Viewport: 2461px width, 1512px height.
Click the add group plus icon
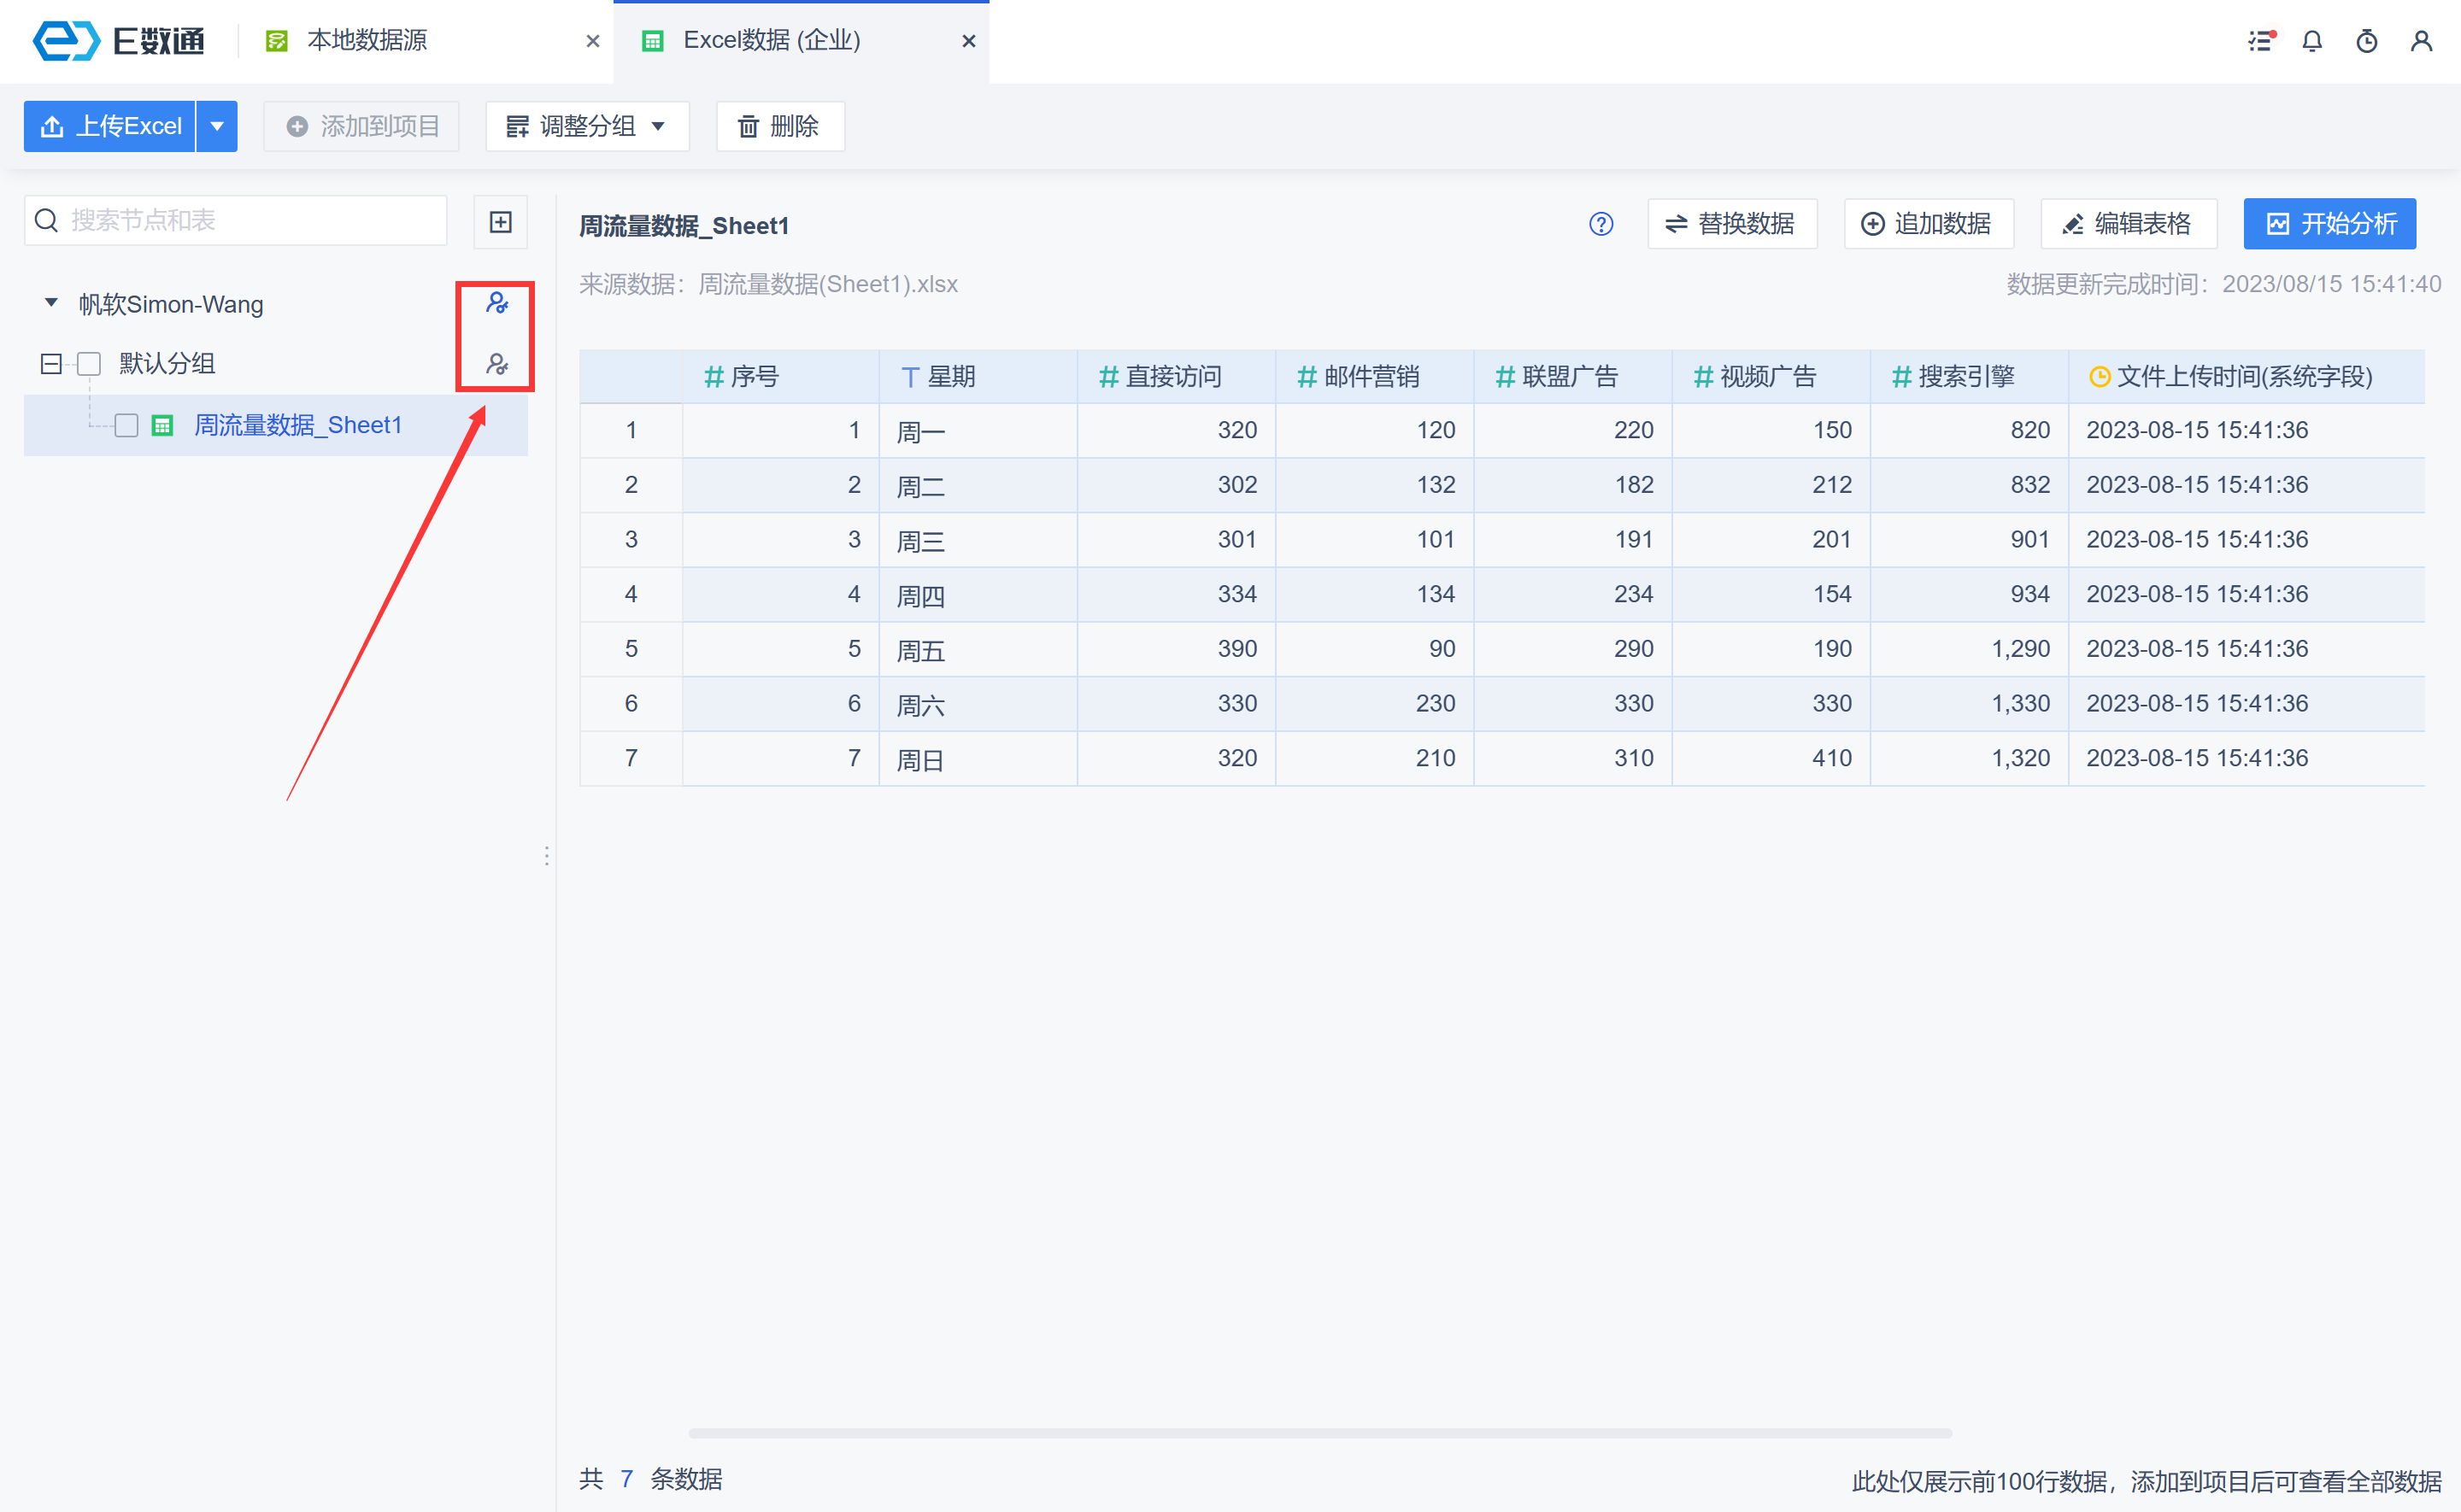pyautogui.click(x=500, y=222)
